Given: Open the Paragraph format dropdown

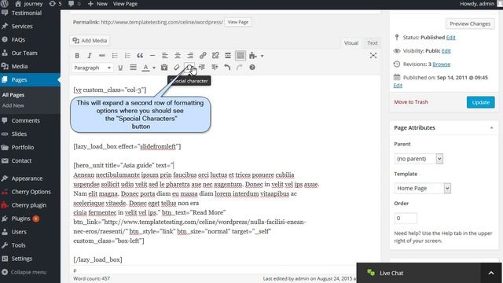Looking at the screenshot, I should click(x=93, y=68).
